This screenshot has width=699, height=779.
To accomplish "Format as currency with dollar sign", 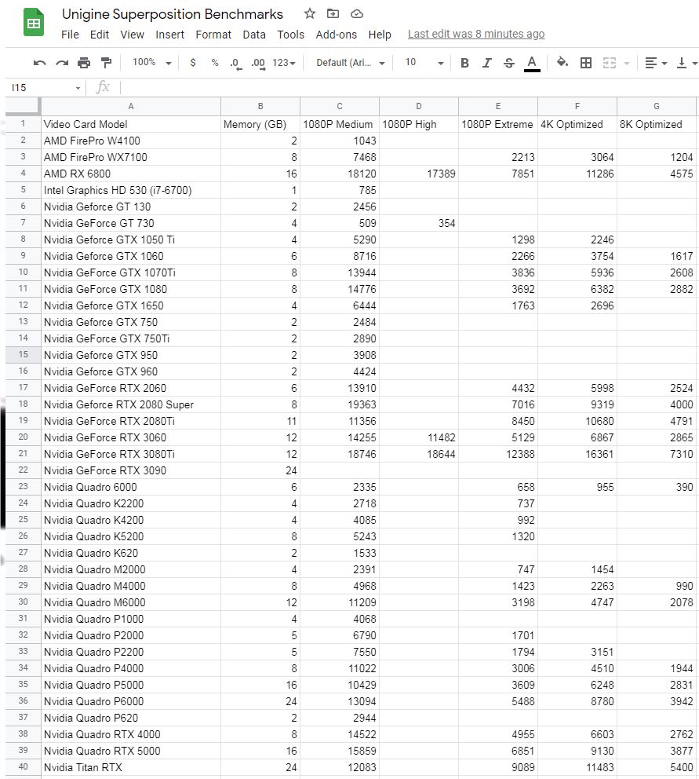I will [193, 63].
